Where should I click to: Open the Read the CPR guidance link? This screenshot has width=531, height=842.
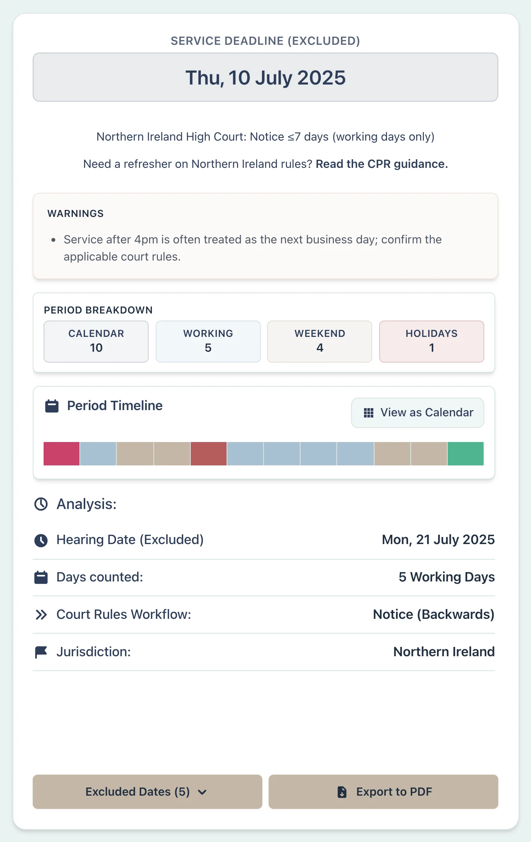(x=382, y=164)
